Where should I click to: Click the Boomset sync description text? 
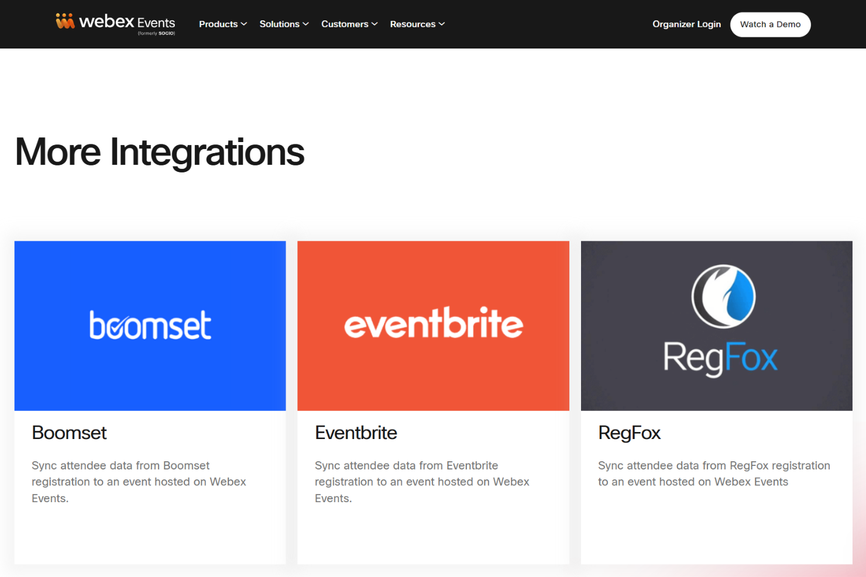[139, 482]
